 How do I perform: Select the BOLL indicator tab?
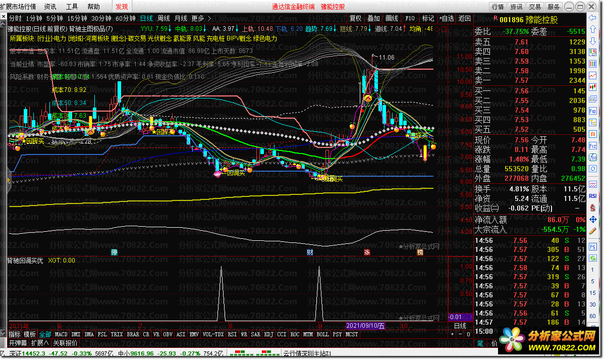[x=322, y=334]
